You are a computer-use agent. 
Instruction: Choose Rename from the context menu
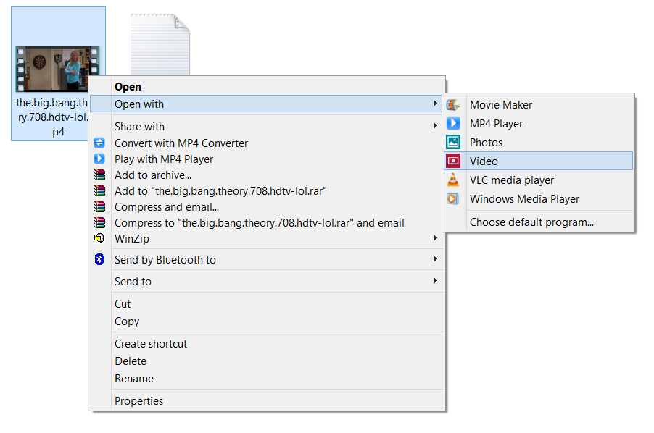point(267,379)
